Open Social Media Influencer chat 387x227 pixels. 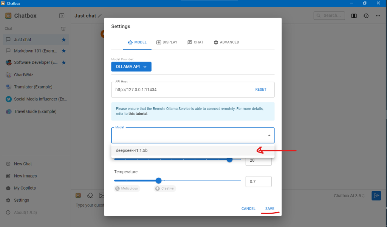click(36, 99)
